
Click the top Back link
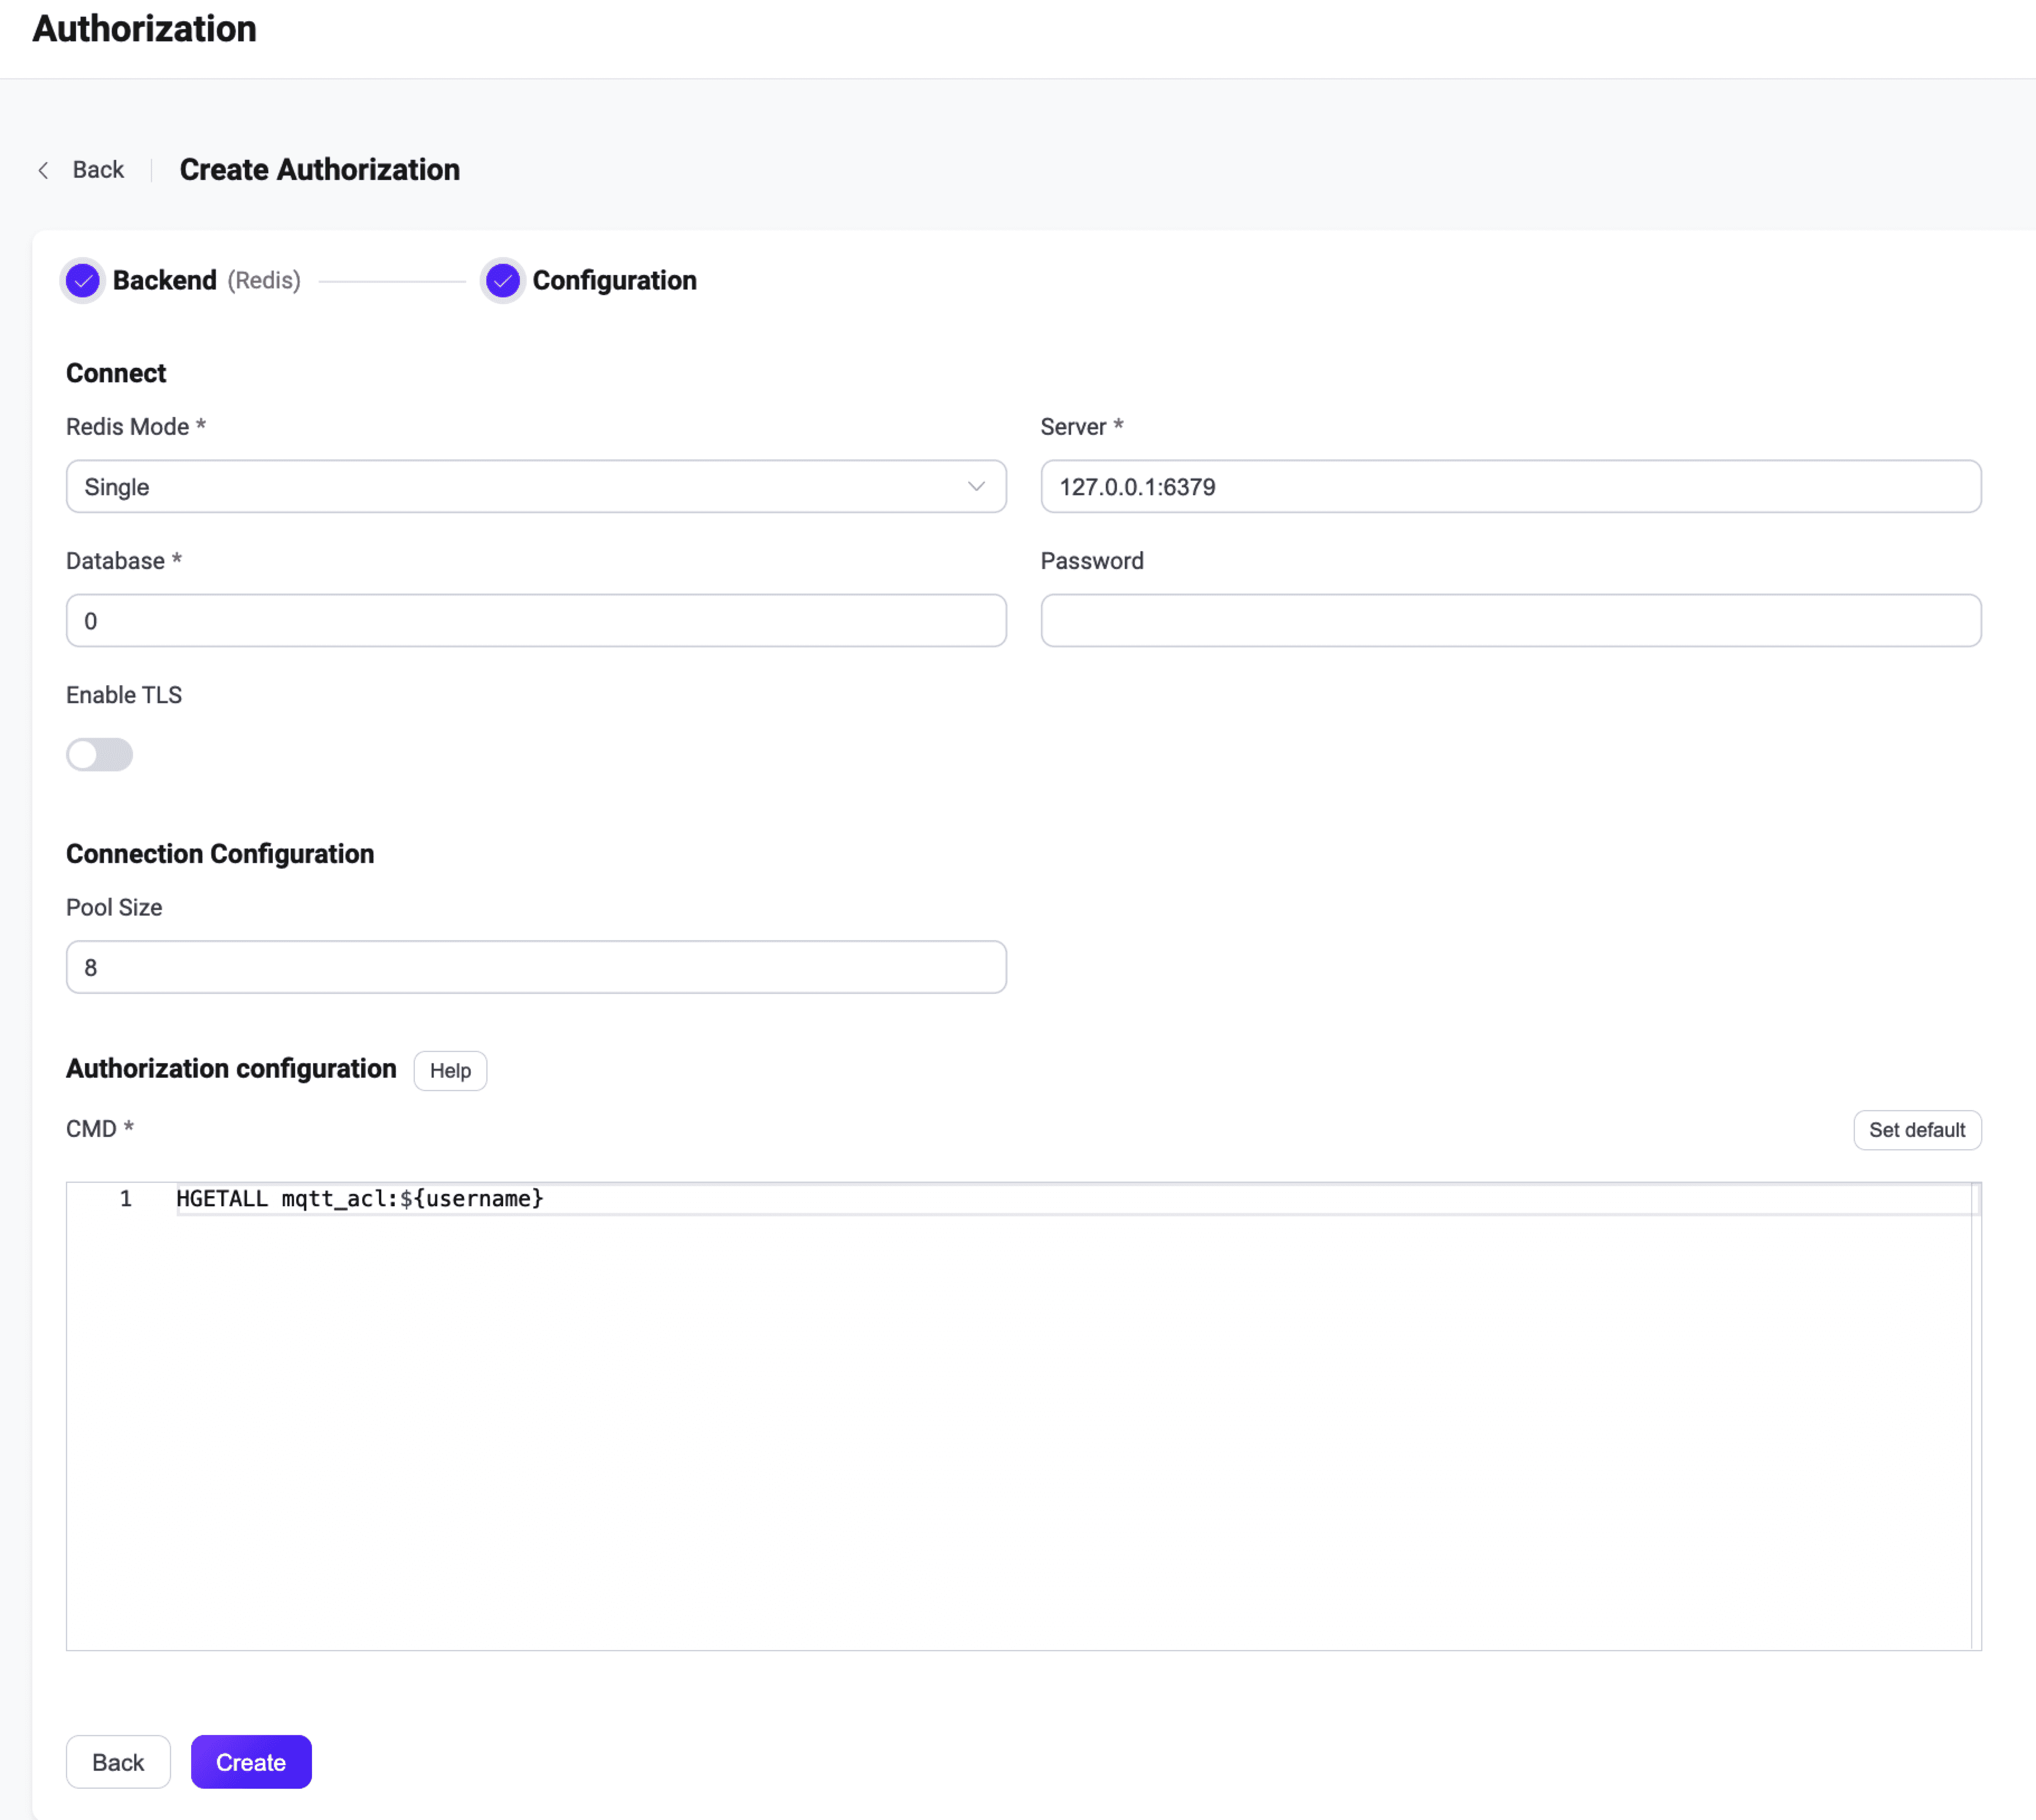tap(98, 170)
